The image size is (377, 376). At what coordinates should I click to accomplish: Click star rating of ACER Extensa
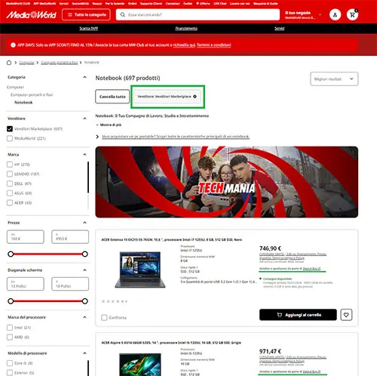pyautogui.click(x=115, y=301)
